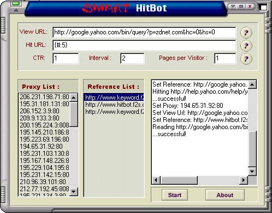Image resolution: width=272 pixels, height=213 pixels.
Task: Open the About dialog
Action: 225,195
